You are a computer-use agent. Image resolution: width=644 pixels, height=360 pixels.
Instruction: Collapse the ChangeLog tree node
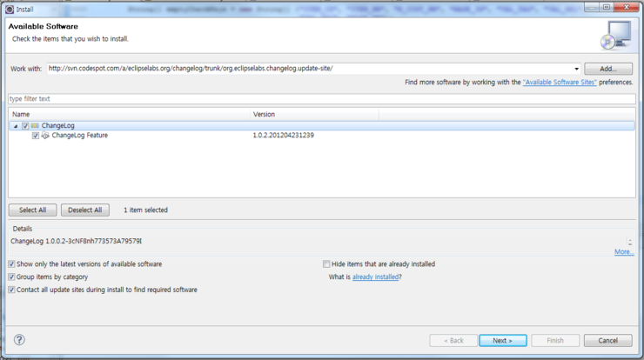click(16, 126)
